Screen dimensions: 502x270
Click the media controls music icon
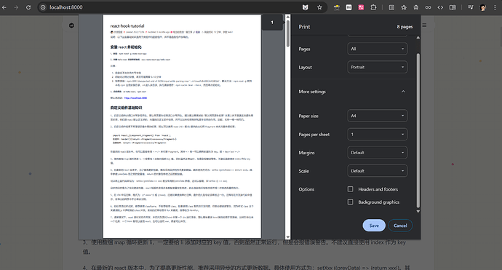[x=470, y=7]
